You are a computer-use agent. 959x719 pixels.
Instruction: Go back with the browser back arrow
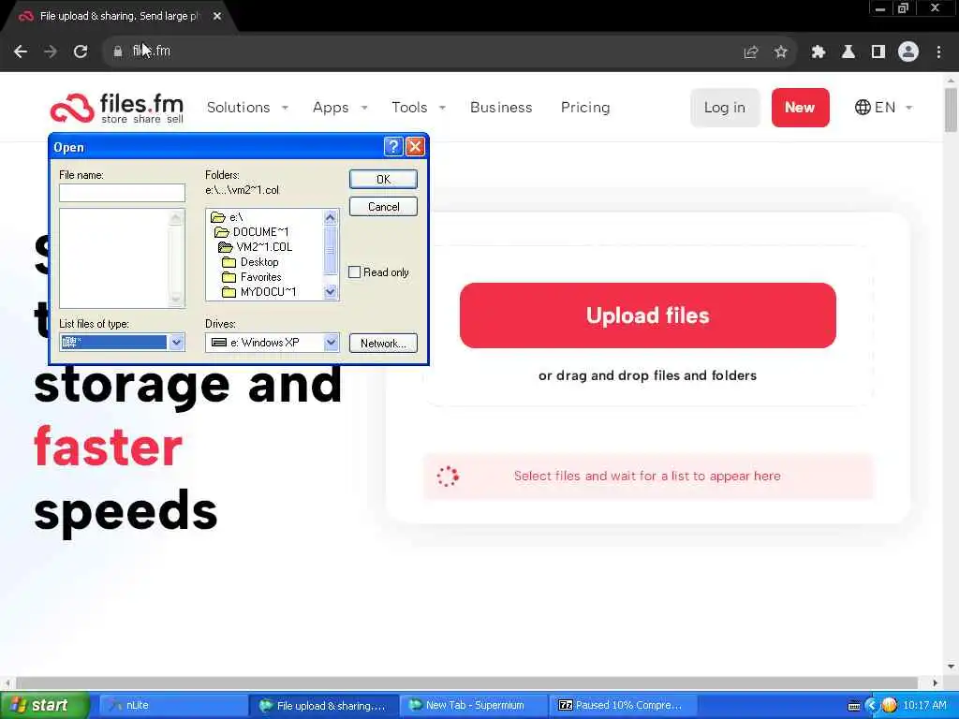(21, 51)
